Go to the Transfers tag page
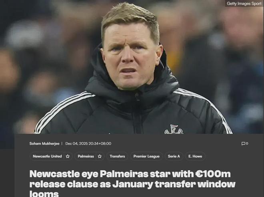Image resolution: width=264 pixels, height=197 pixels. coord(117,157)
